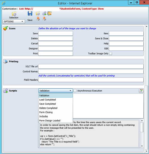Image resolution: width=149 pixels, height=154 pixels.
Task: Click the main page scroll-down arrow
Action: point(147,151)
